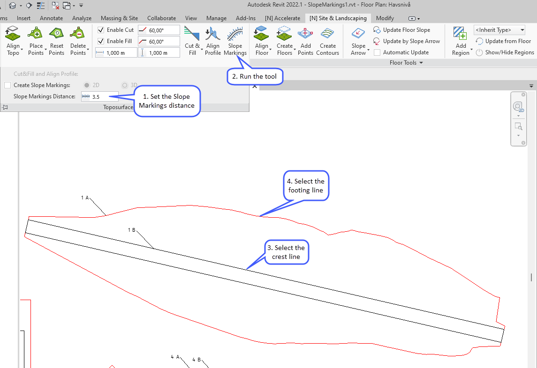Activate the Reset Points tool
The width and height of the screenshot is (537, 368).
click(x=56, y=41)
